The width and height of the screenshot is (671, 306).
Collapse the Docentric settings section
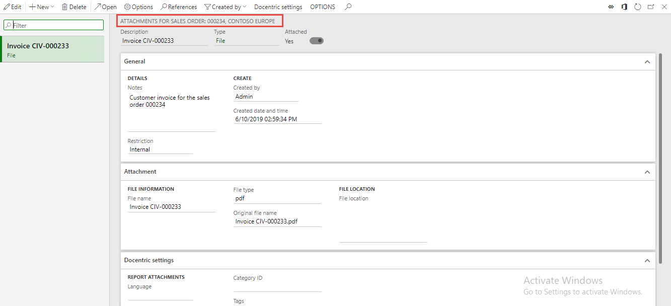pyautogui.click(x=647, y=260)
